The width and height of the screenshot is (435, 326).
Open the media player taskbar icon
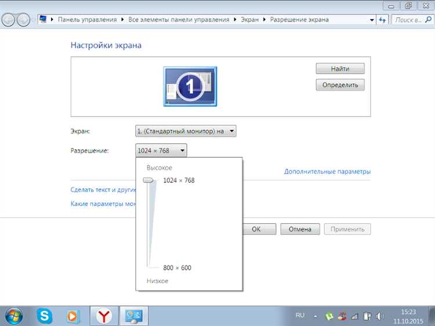73,316
